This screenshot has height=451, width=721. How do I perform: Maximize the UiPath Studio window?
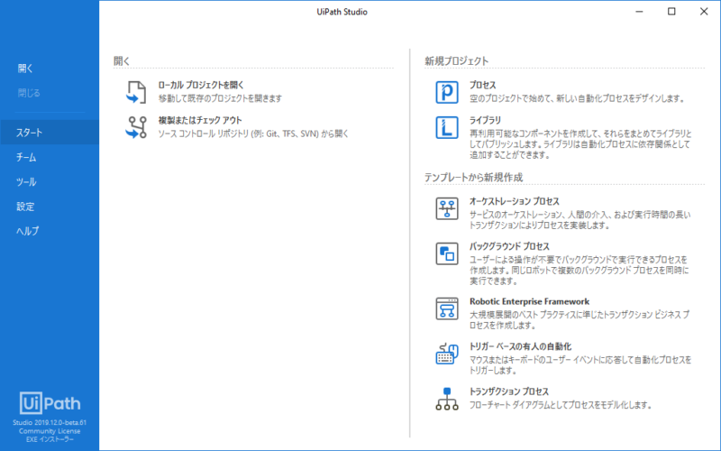point(671,12)
